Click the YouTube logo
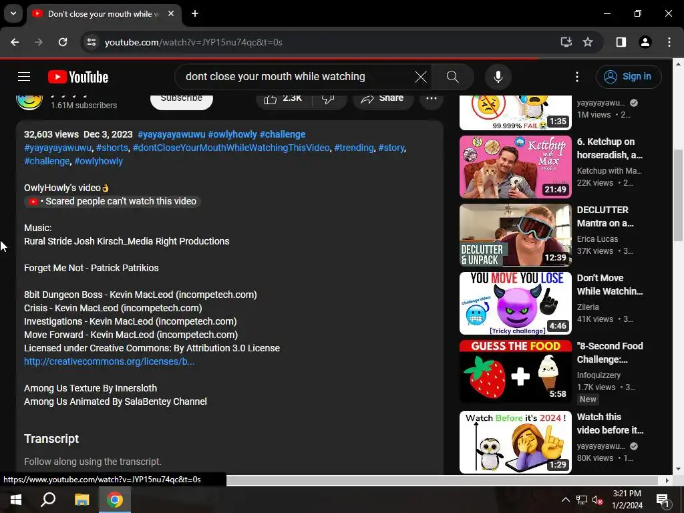Image resolution: width=684 pixels, height=513 pixels. point(78,77)
